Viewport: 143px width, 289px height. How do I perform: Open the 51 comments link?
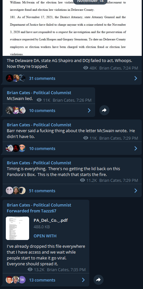click(42, 191)
